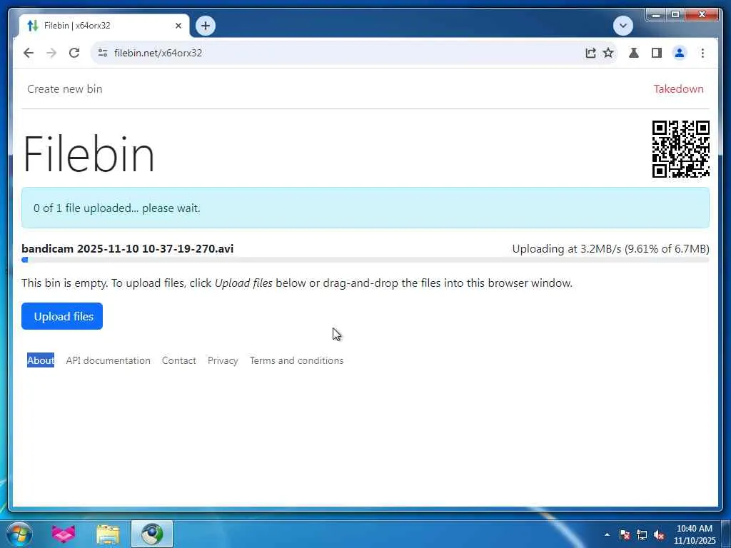Click the network tray icon

[x=642, y=534]
